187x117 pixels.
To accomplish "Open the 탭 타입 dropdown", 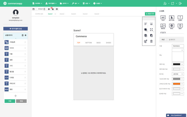I will coord(178,74).
